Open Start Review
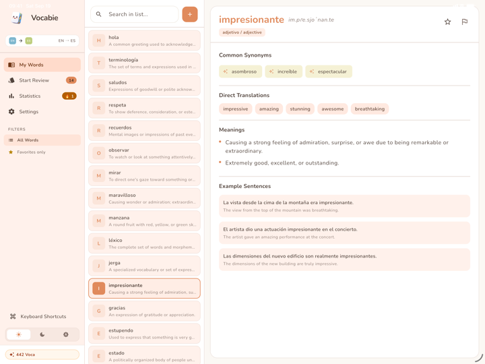 click(x=42, y=80)
